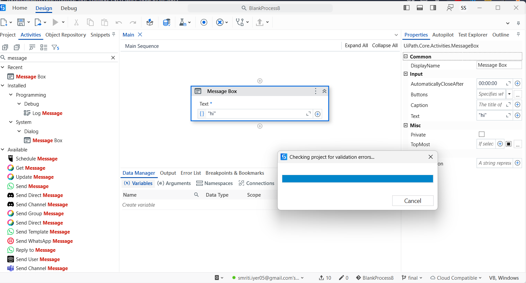Viewport: 526px width, 283px height.
Task: Pin the Properties panel with the pin icon
Action: [x=518, y=34]
